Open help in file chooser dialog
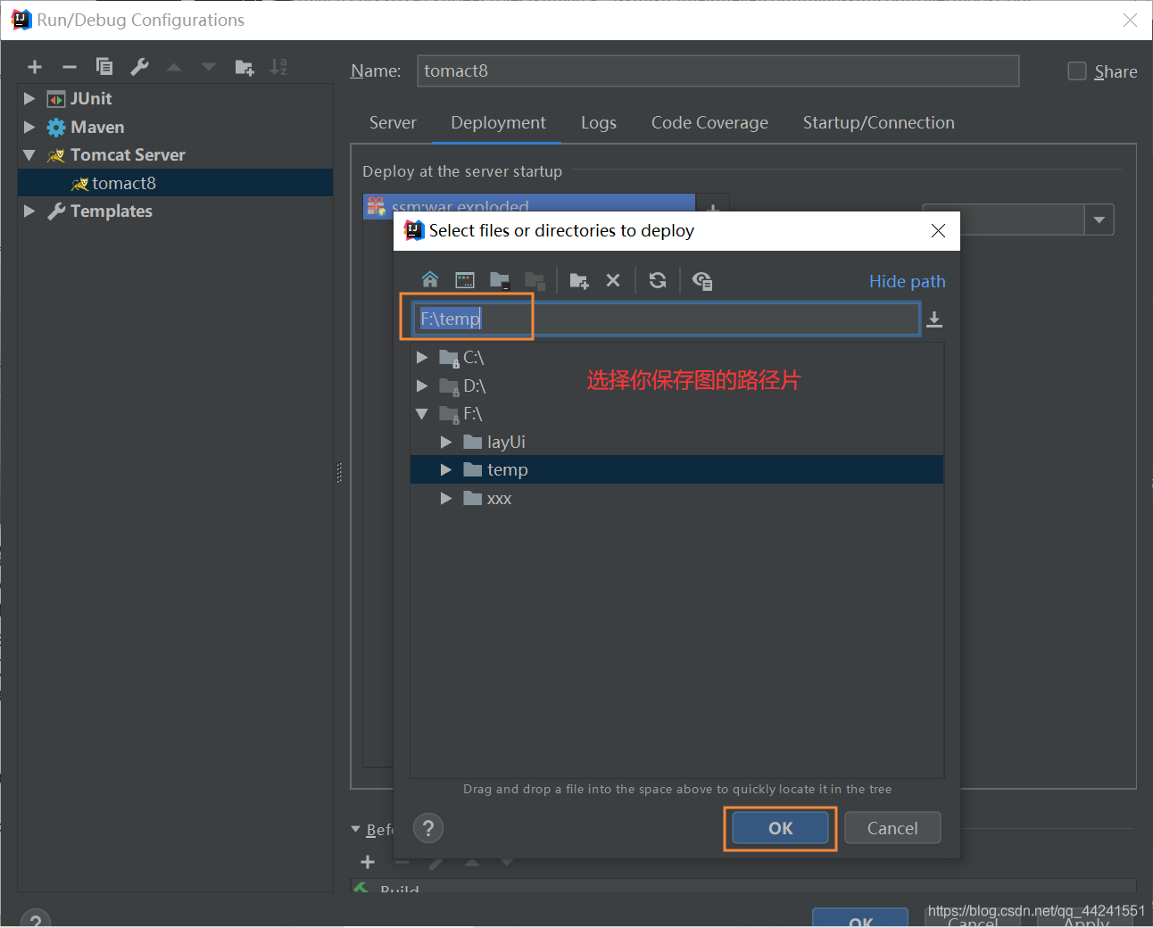 (x=428, y=828)
